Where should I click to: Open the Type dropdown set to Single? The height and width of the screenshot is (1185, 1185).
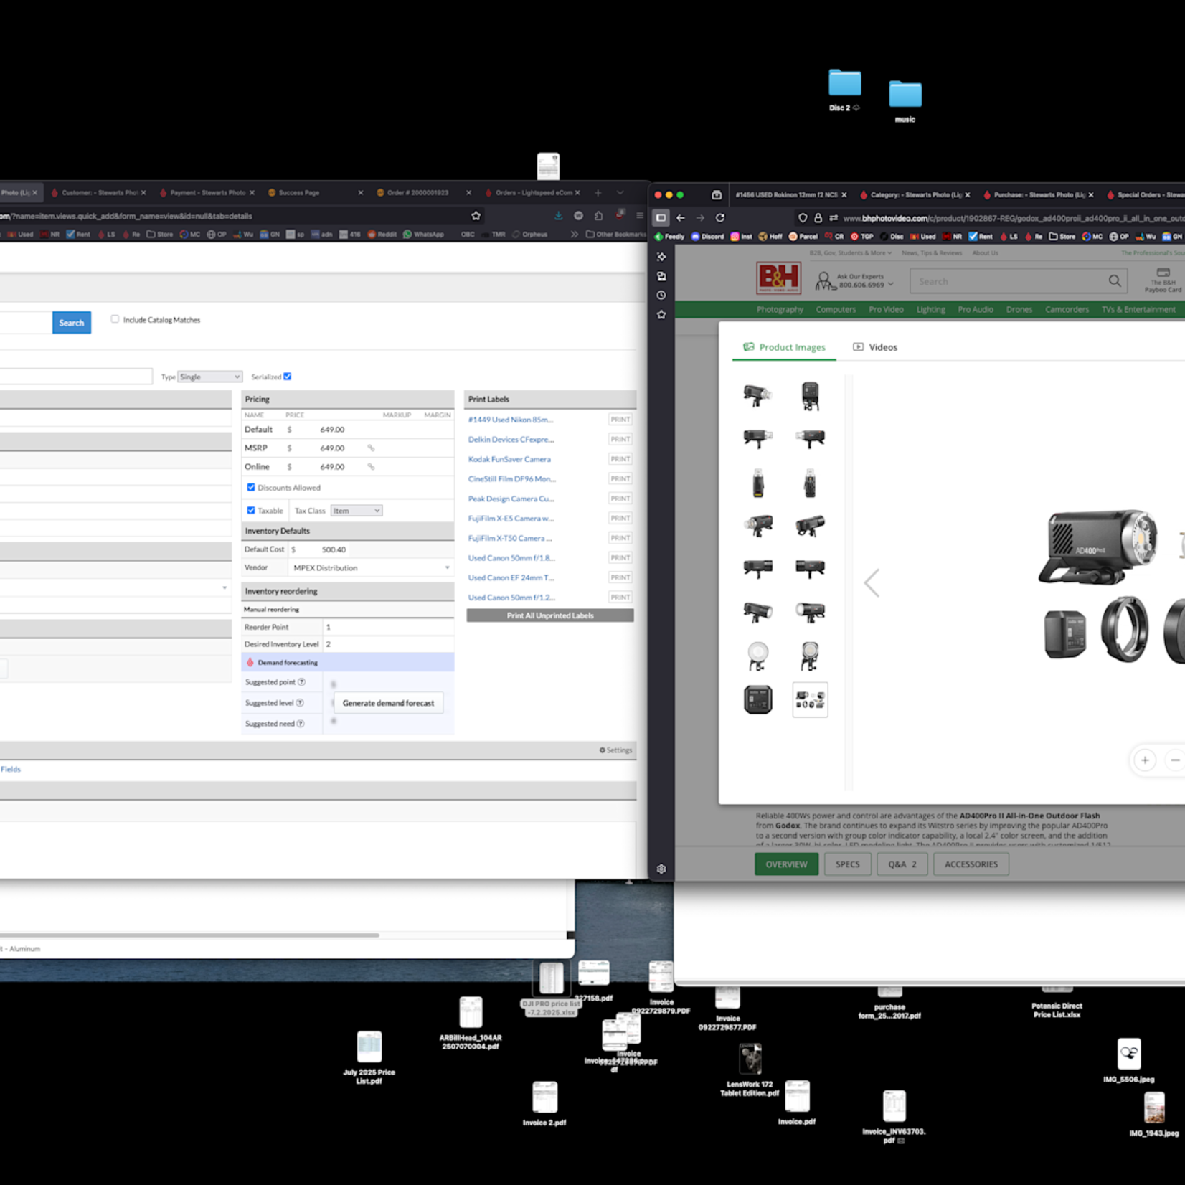tap(209, 377)
